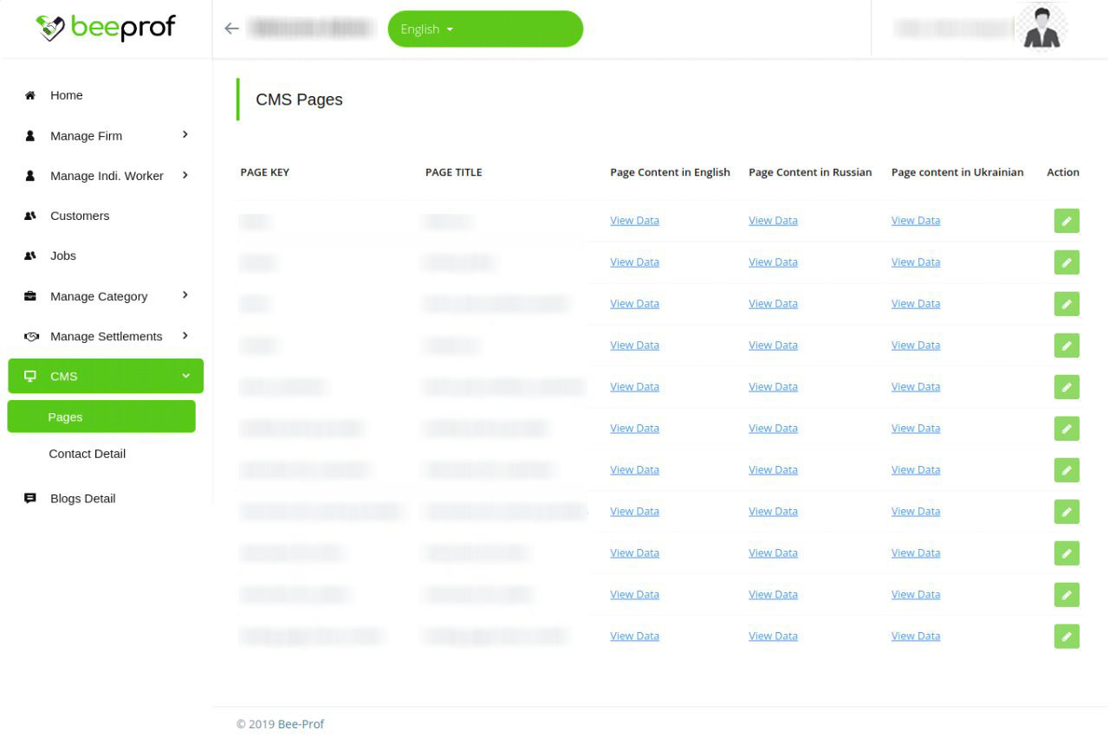Screen dimensions: 1109x743
Task: Click the beeprof logo
Action: [106, 28]
